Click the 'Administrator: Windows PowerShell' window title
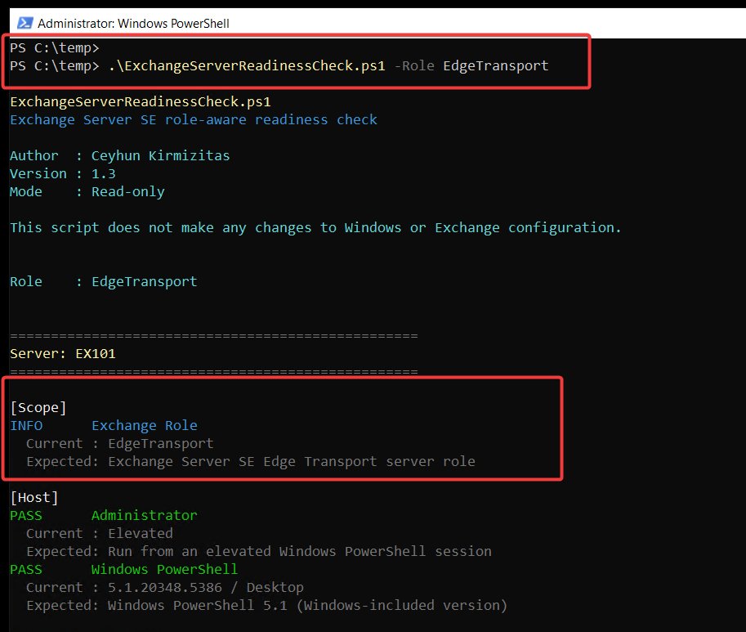This screenshot has width=746, height=632. coord(133,24)
